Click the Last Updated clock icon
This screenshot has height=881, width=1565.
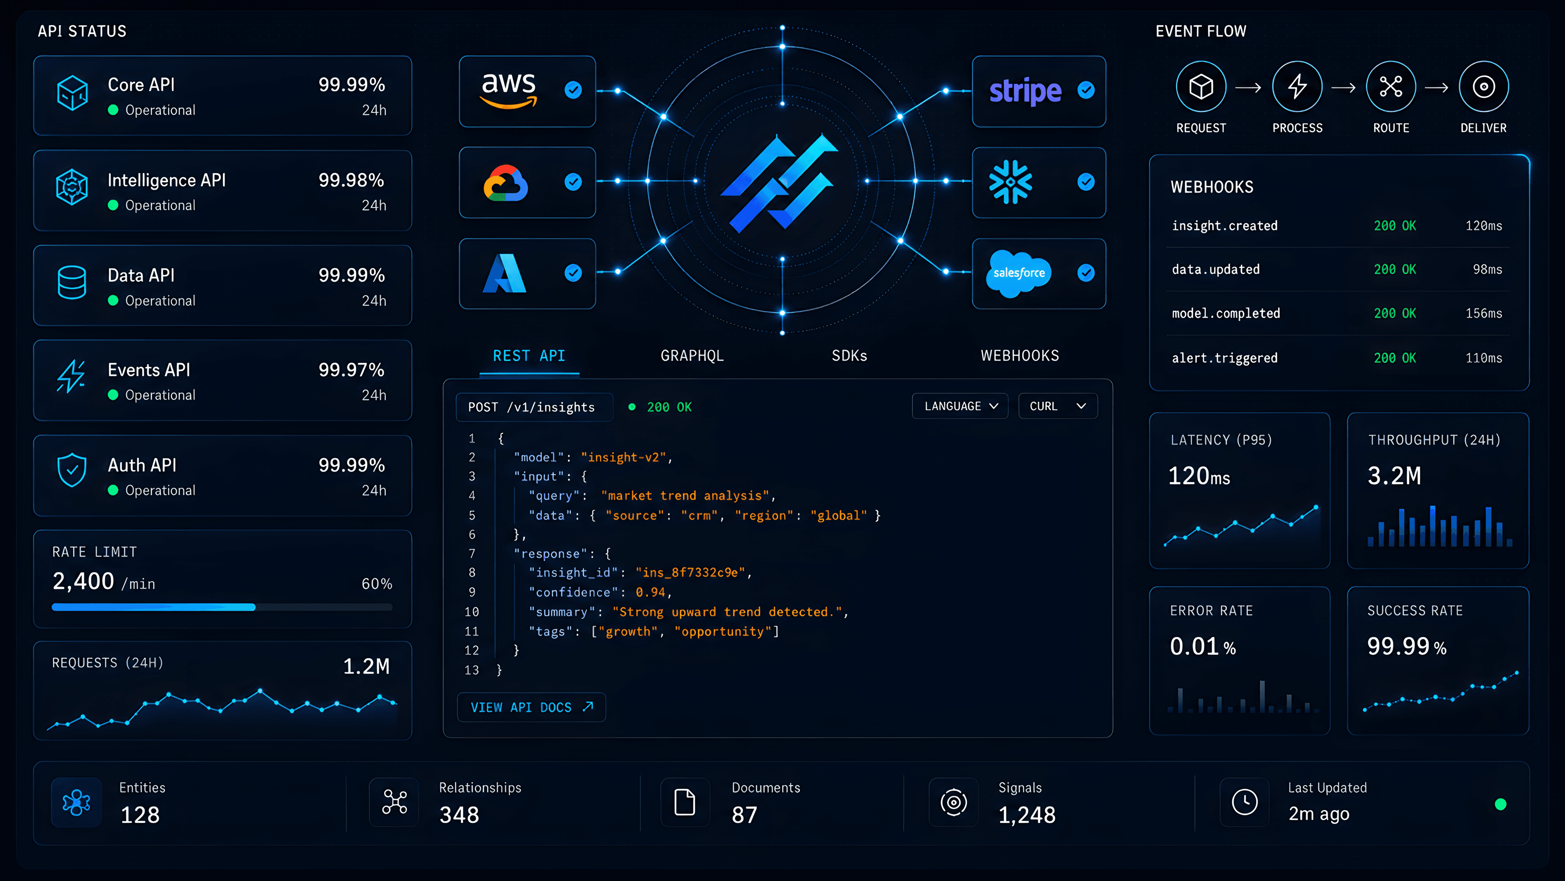click(1245, 802)
